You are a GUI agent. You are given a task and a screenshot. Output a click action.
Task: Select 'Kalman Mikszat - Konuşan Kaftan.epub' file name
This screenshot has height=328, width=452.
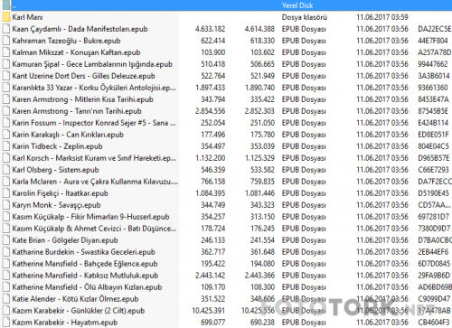click(76, 52)
